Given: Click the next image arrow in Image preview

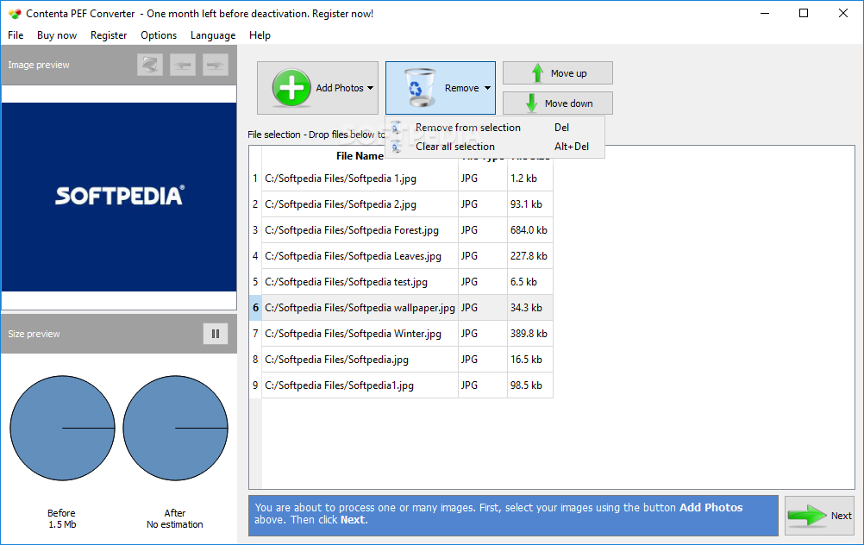Looking at the screenshot, I should pos(216,65).
